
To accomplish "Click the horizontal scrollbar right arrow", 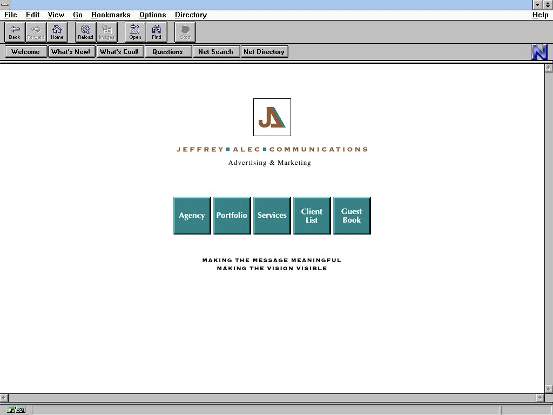I will click(540, 398).
